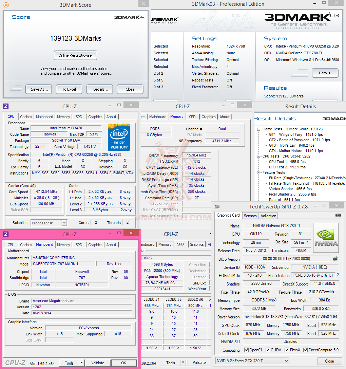
Task: Open About tab in CPU-Z Mainboard window
Action: click(x=111, y=245)
